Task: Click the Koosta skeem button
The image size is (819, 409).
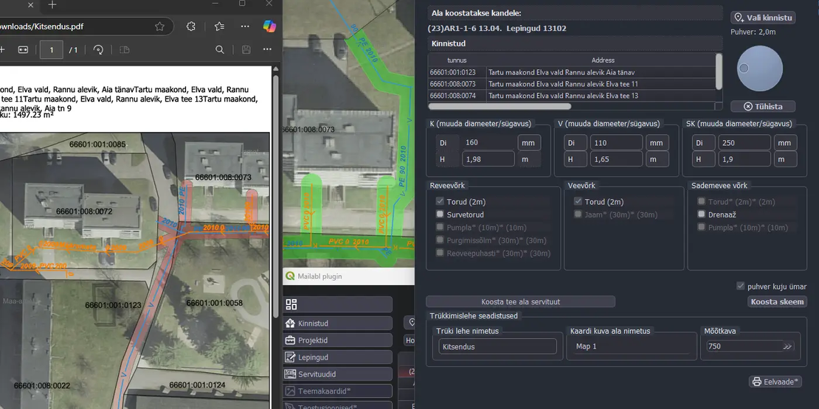Action: click(777, 301)
